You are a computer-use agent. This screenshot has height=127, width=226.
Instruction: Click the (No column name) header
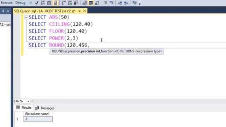37,114
